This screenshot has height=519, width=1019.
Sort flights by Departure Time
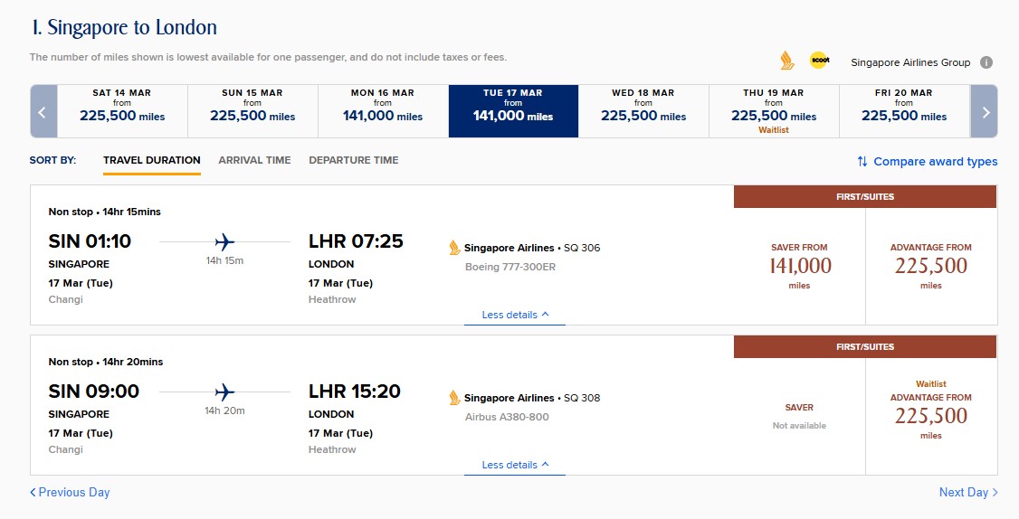point(353,160)
